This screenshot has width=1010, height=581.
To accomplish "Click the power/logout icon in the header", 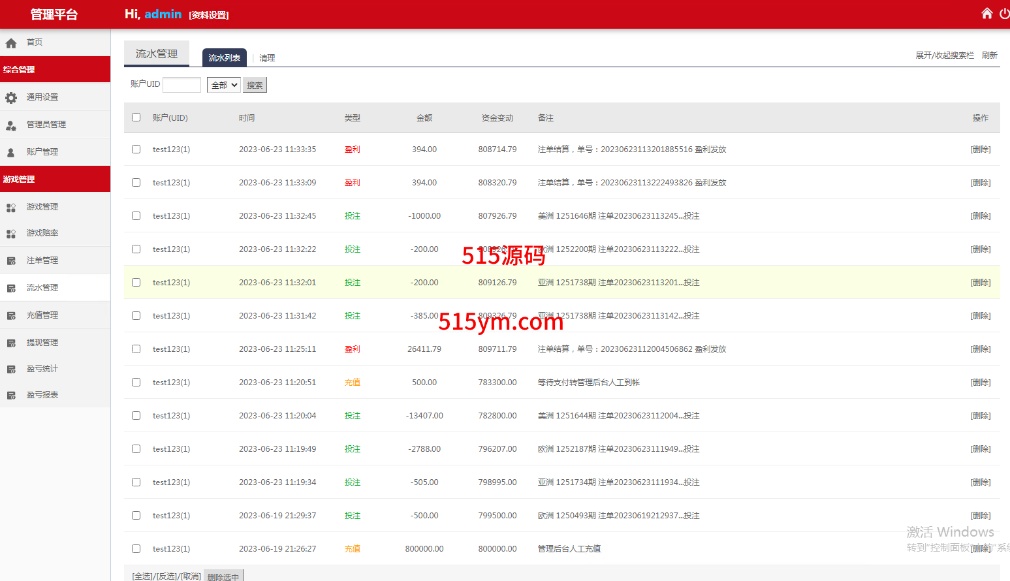I will click(1004, 14).
